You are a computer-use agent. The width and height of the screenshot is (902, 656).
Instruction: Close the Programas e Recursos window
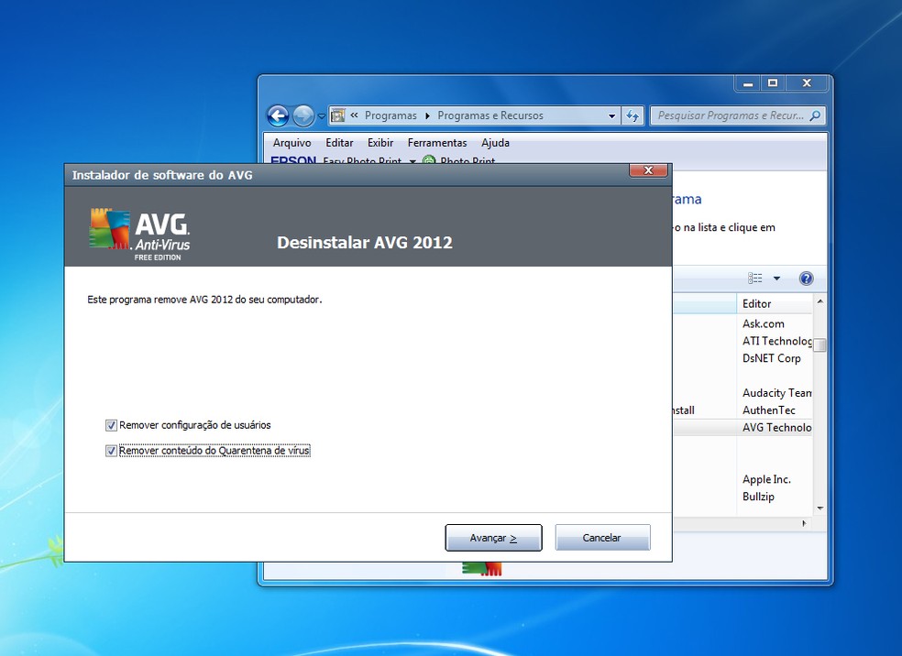click(807, 83)
